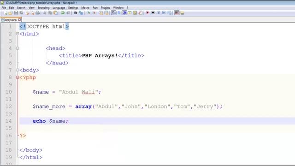The height and width of the screenshot is (166, 295).
Task: Click the echo keyword on line 14
Action: [39, 121]
